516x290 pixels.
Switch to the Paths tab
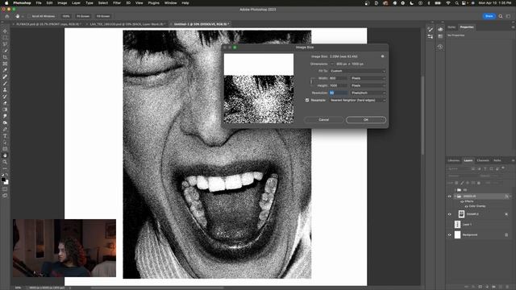tap(497, 160)
